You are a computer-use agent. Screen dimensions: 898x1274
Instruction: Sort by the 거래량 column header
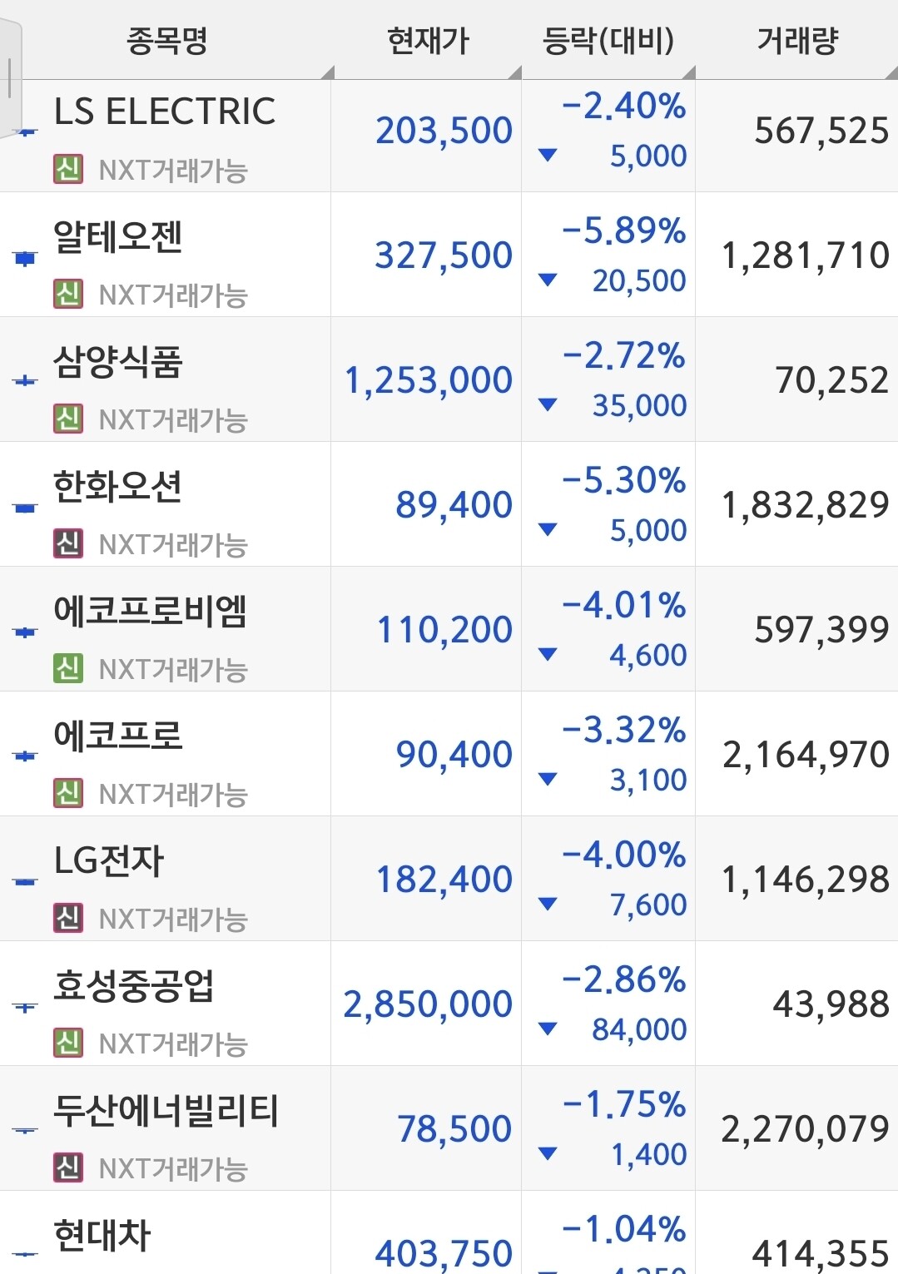[796, 40]
